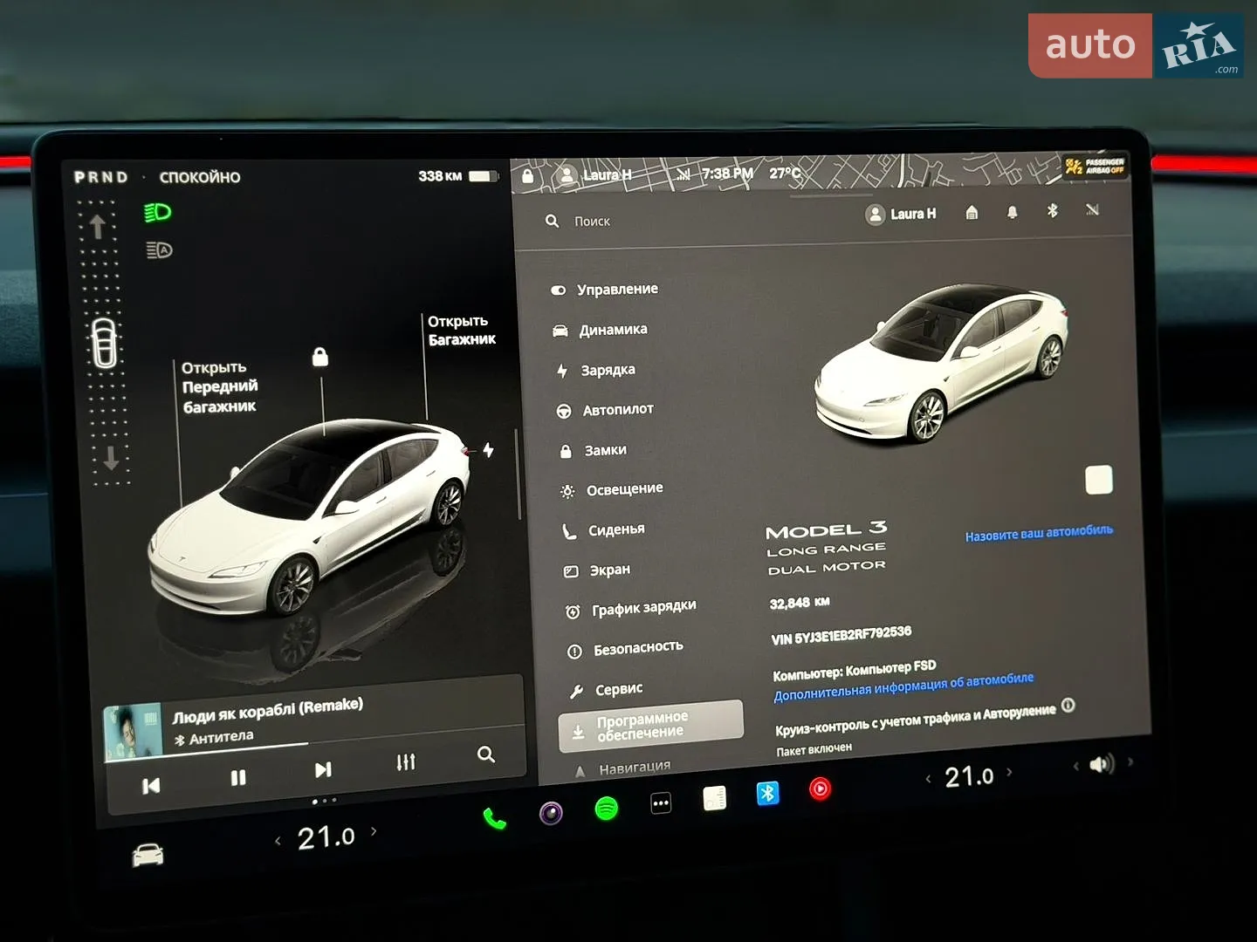Increase passenger temperature with right arrow
1257x942 pixels.
tap(1010, 772)
